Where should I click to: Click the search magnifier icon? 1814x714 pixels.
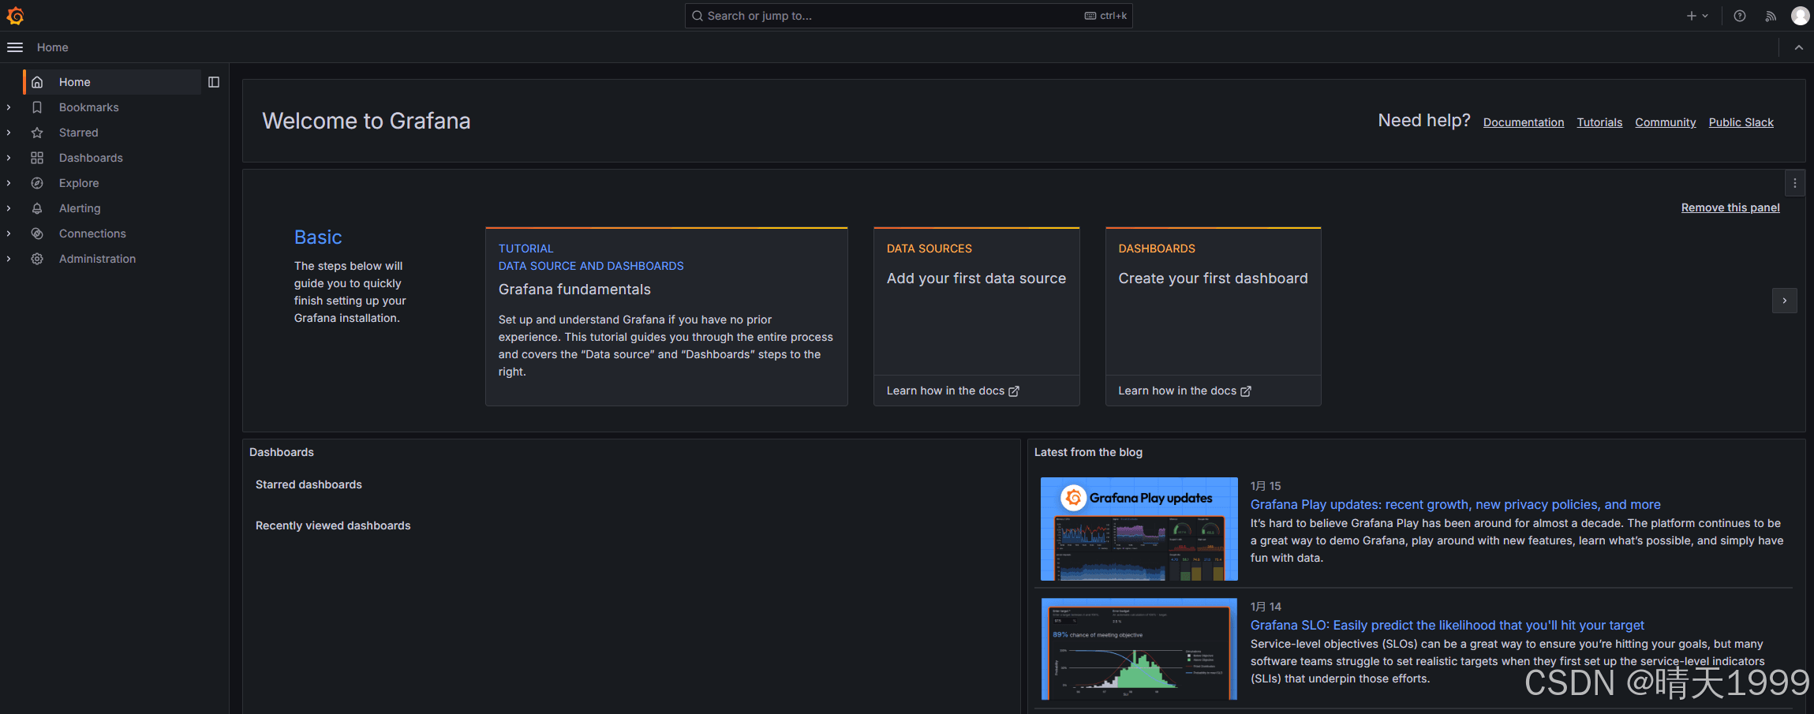(698, 16)
